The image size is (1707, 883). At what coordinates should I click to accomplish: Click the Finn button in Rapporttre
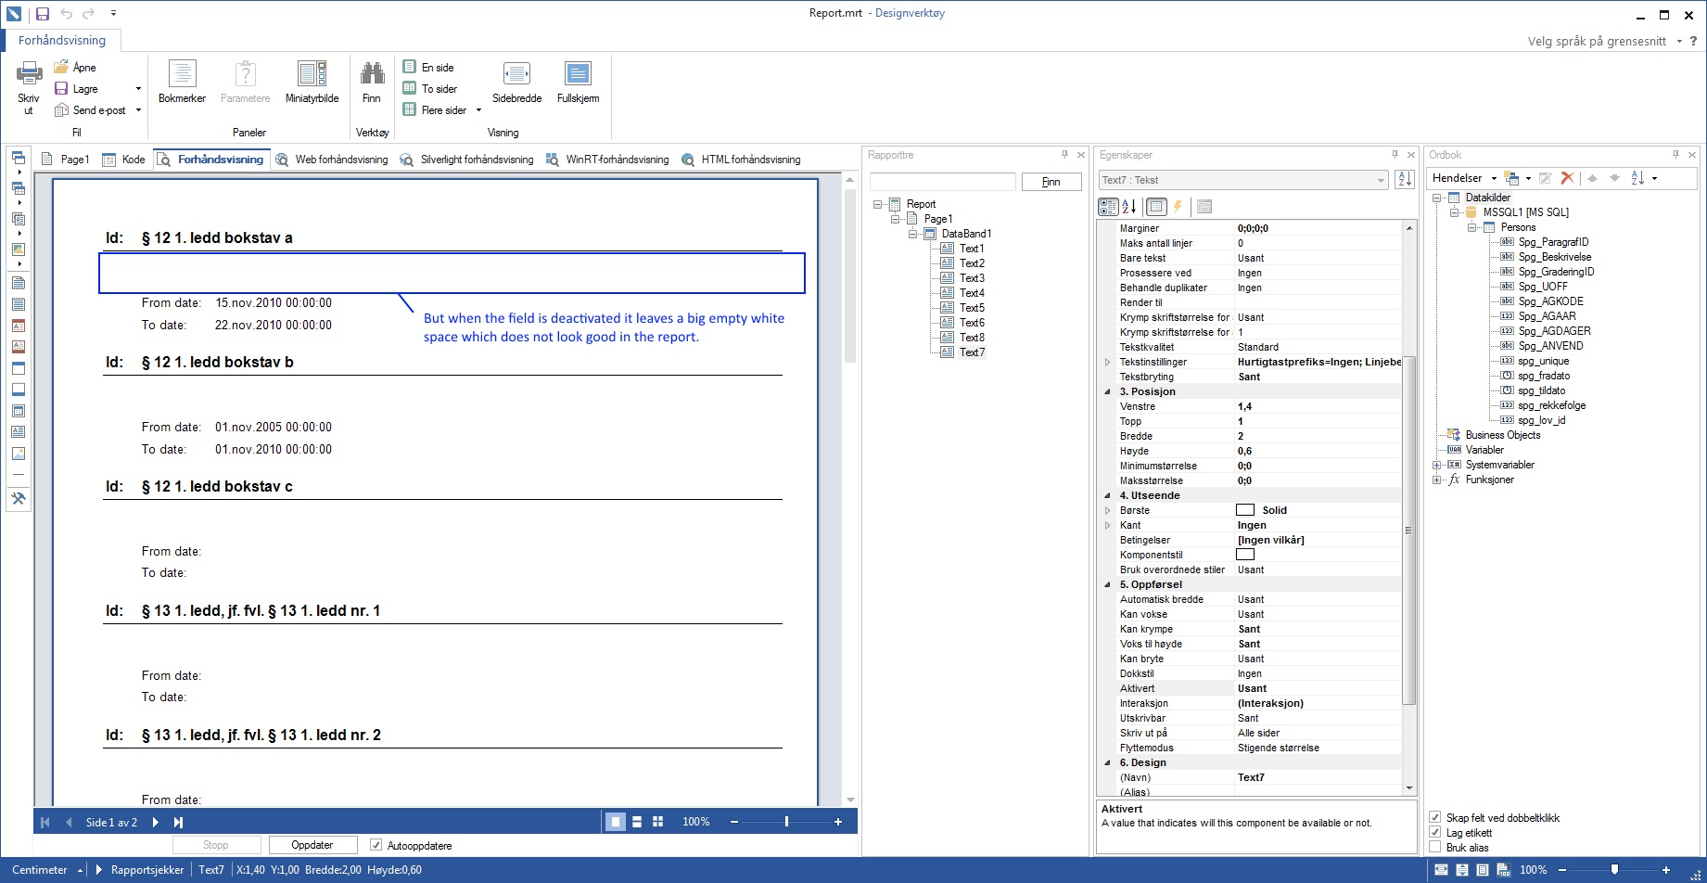[1051, 182]
